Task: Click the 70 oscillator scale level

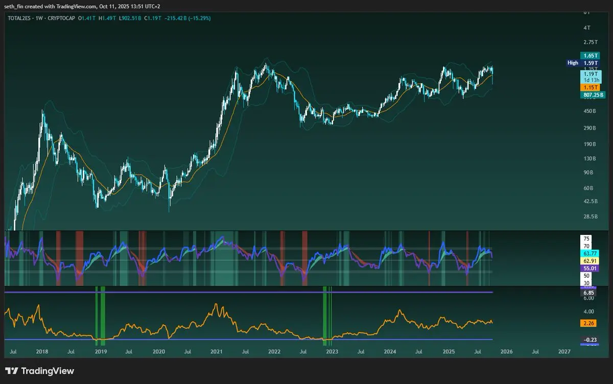Action: tap(586, 246)
